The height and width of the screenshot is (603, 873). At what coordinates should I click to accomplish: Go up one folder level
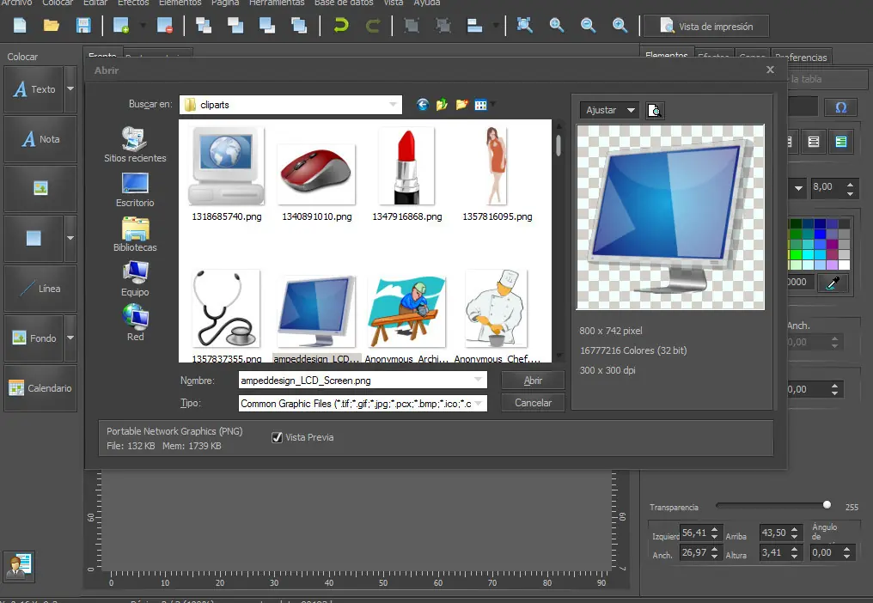coord(443,105)
